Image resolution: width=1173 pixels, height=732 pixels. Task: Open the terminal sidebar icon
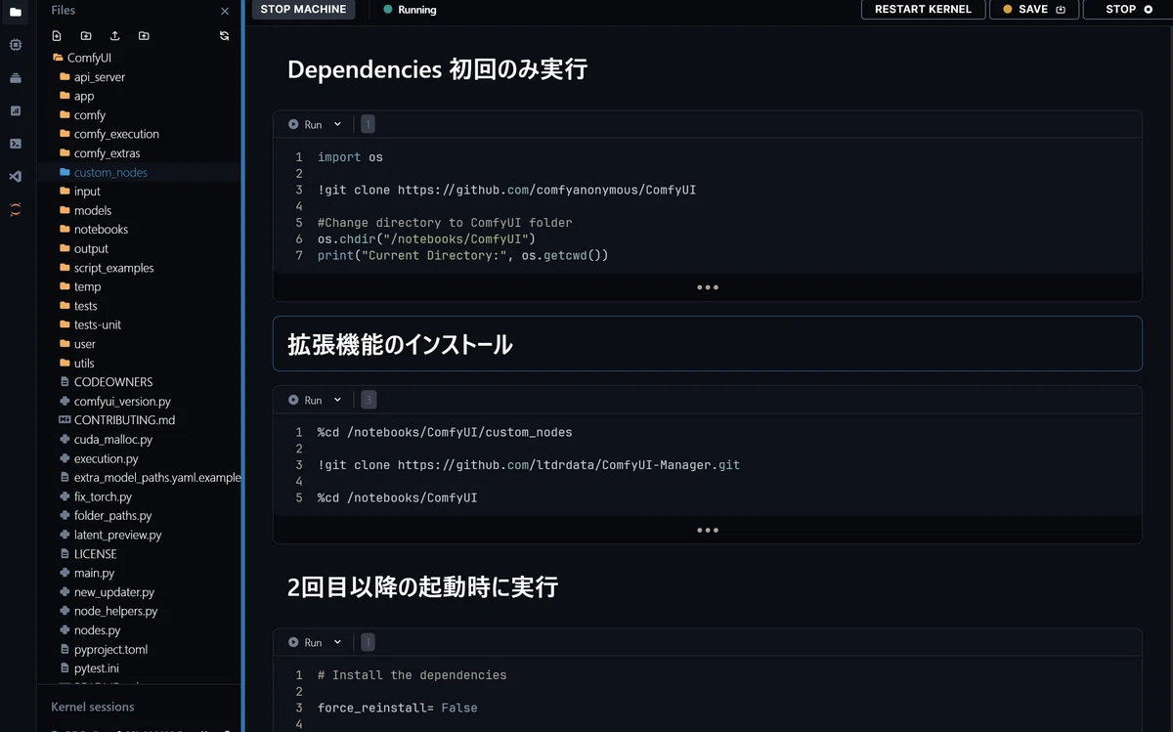[x=15, y=144]
